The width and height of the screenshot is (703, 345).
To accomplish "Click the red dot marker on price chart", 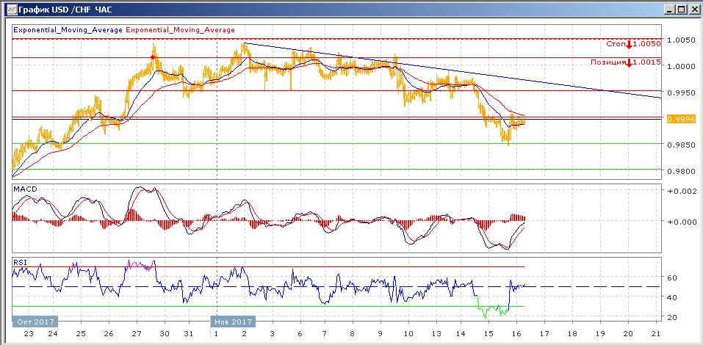I will point(152,57).
